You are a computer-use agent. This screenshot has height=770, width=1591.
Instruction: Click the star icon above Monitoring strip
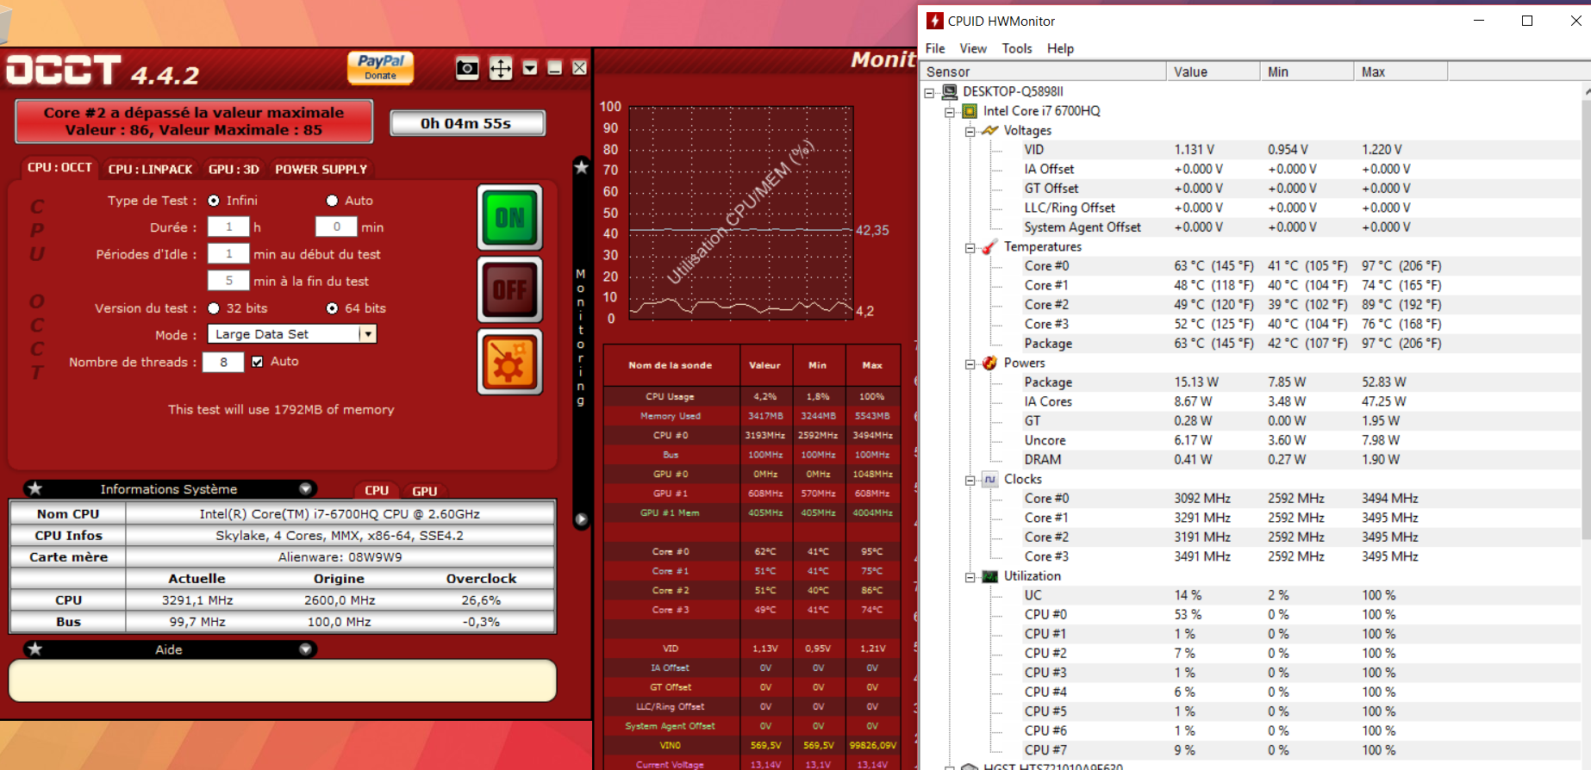pyautogui.click(x=582, y=167)
